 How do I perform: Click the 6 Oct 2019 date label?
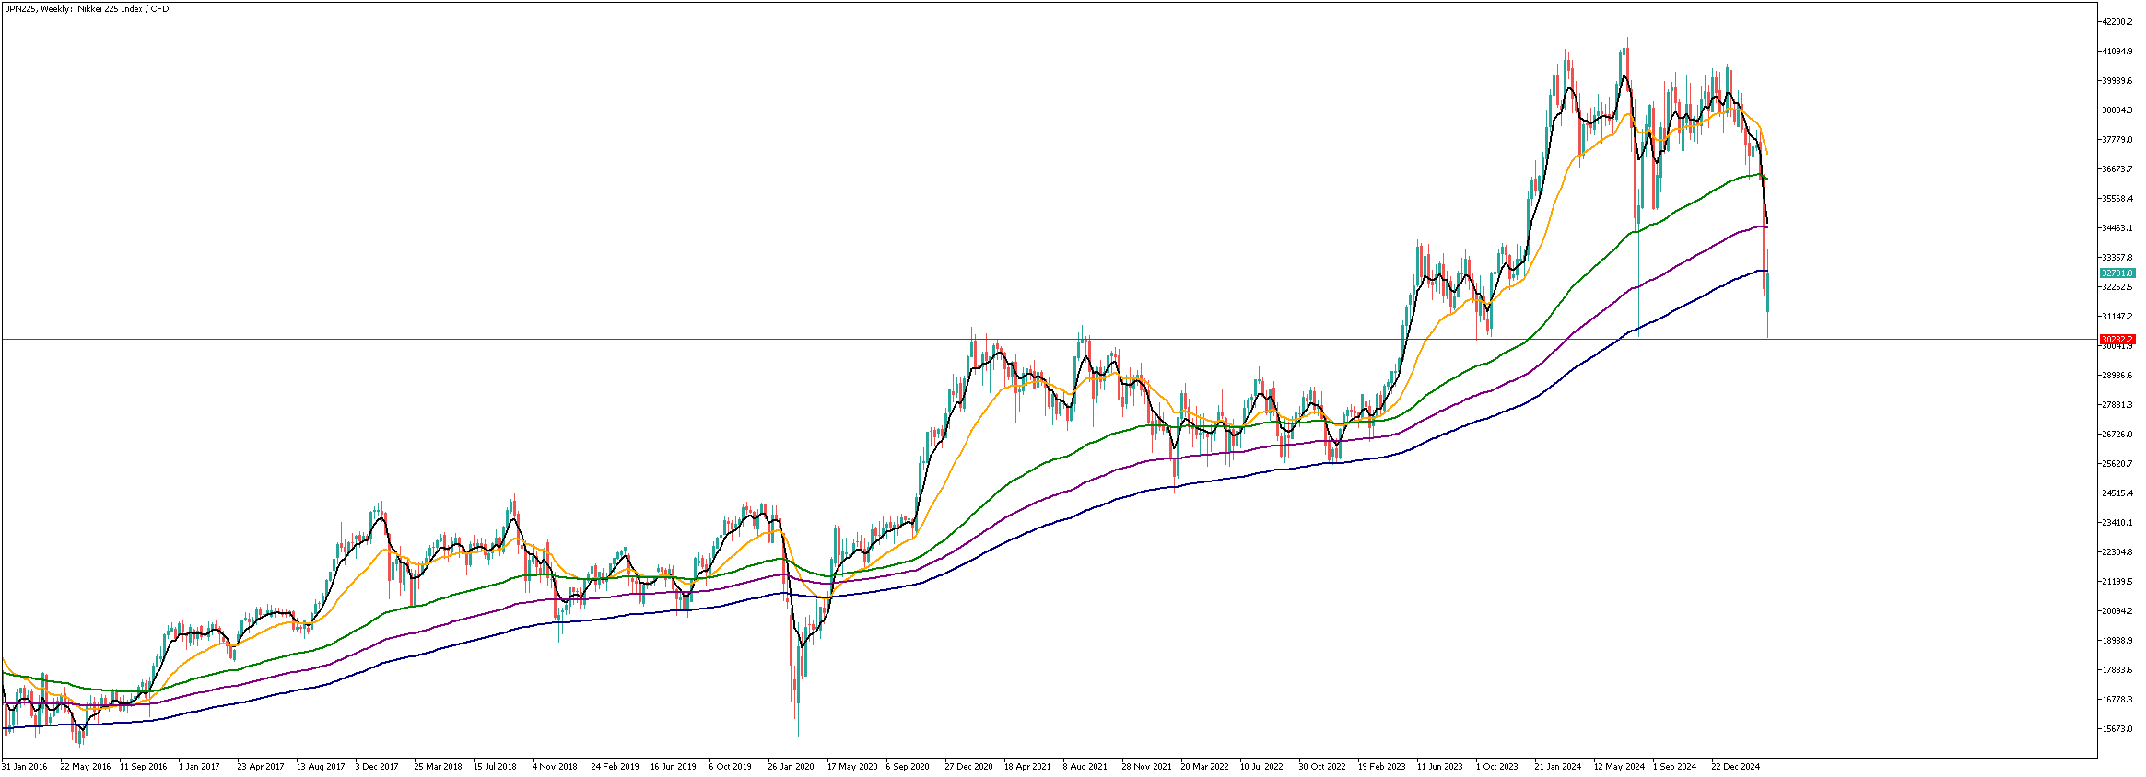(x=731, y=767)
